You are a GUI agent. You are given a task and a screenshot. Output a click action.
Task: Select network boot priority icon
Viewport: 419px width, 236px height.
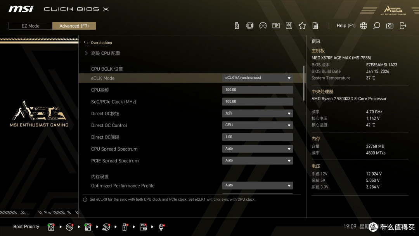pos(161,227)
